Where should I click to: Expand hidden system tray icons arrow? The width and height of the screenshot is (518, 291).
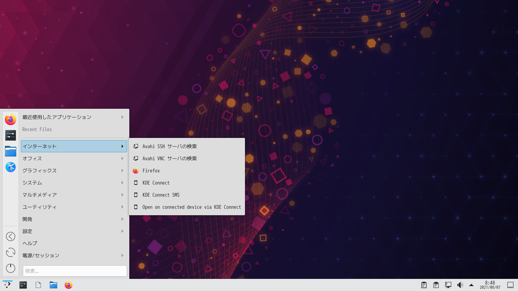[471, 285]
